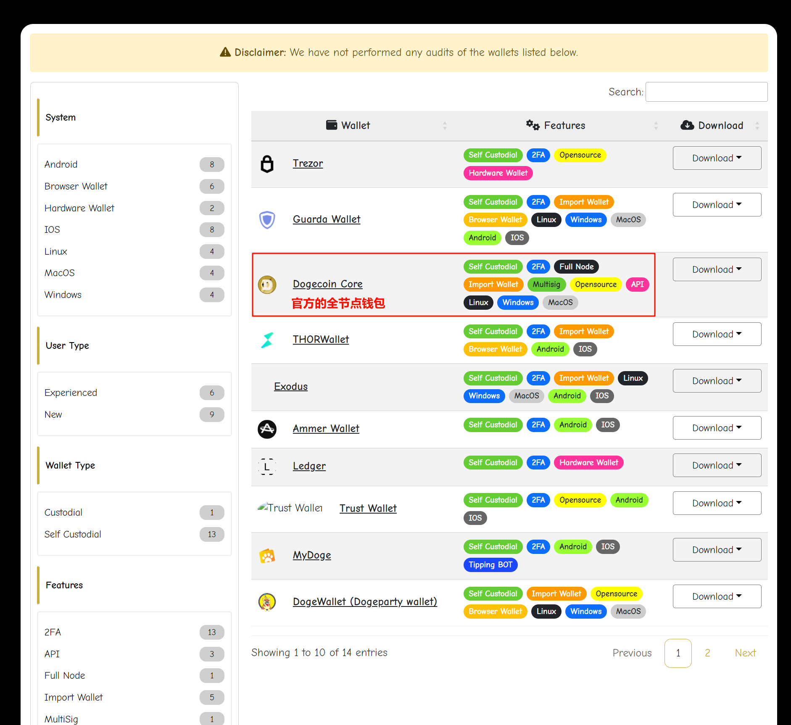Sort table by Wallet column arrows
The height and width of the screenshot is (725, 791).
coord(445,125)
